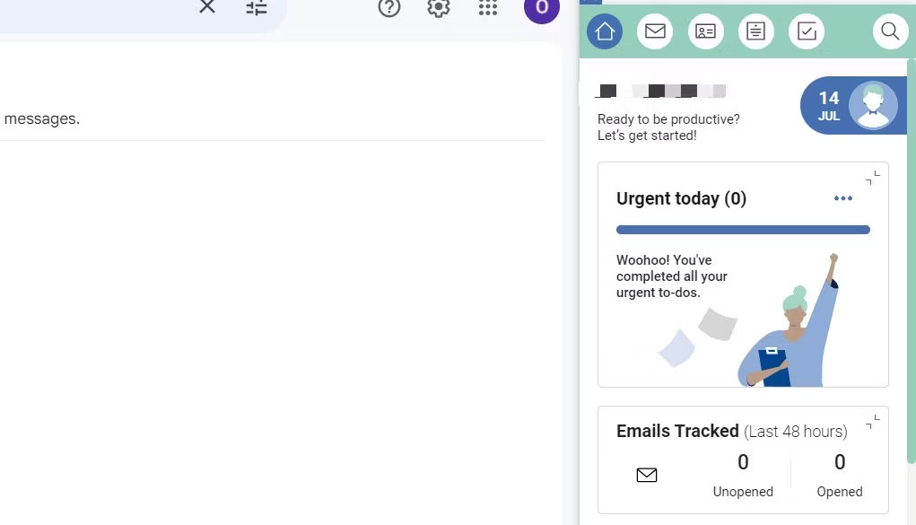Select the Contacts card icon
The height and width of the screenshot is (525, 916).
coord(705,31)
